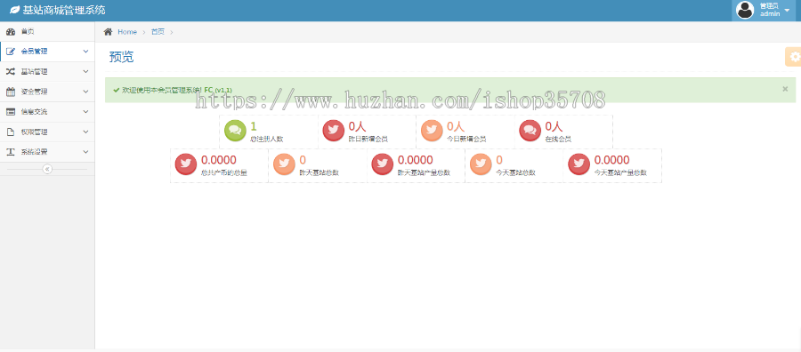Expand the 基站管理 chevron

point(85,71)
